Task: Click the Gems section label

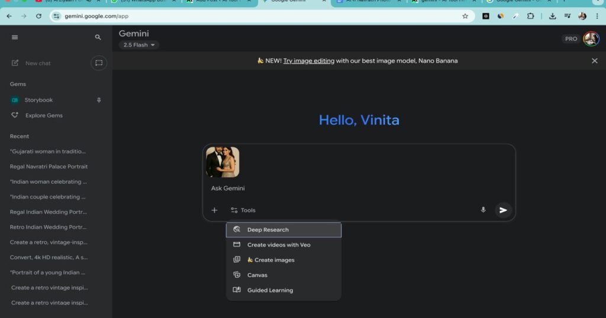Action: (18, 84)
